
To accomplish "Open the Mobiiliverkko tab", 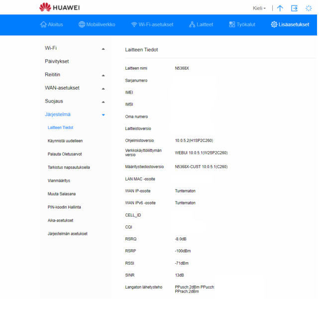I will click(97, 24).
